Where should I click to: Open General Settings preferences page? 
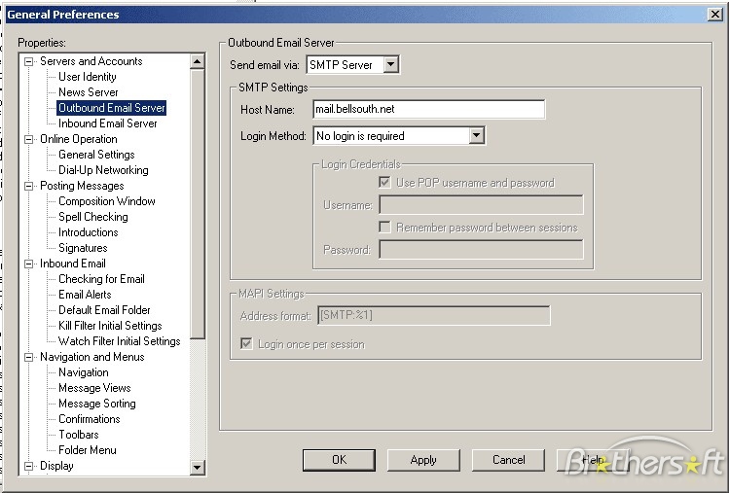coord(96,155)
